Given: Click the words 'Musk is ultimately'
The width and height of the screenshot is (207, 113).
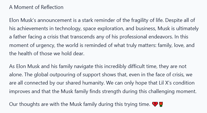Looking at the screenshot, I should [x=178, y=28].
